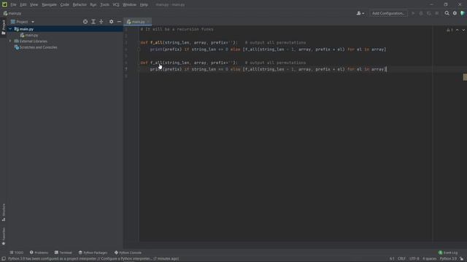The height and width of the screenshot is (262, 467).
Task: Click Collapse All icon in Project panel
Action: [101, 22]
